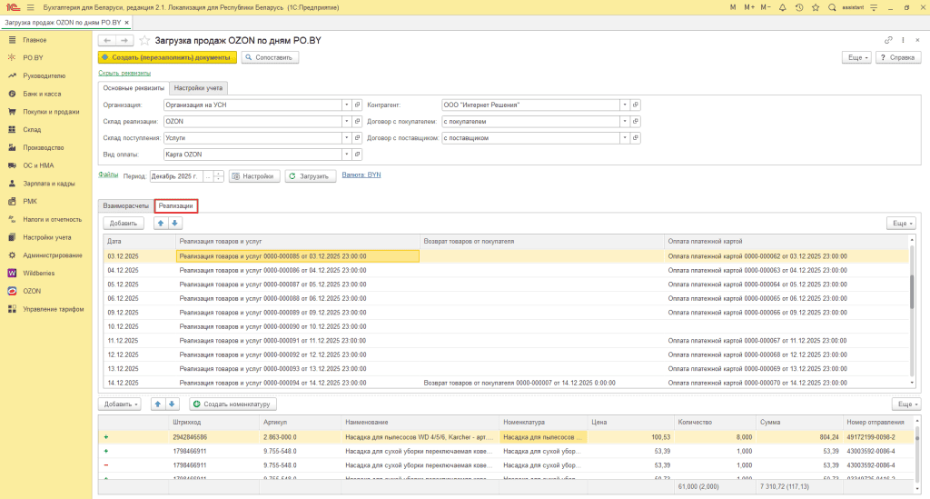Image resolution: width=930 pixels, height=499 pixels.
Task: Click the M+ button in title bar
Action: (x=749, y=7)
